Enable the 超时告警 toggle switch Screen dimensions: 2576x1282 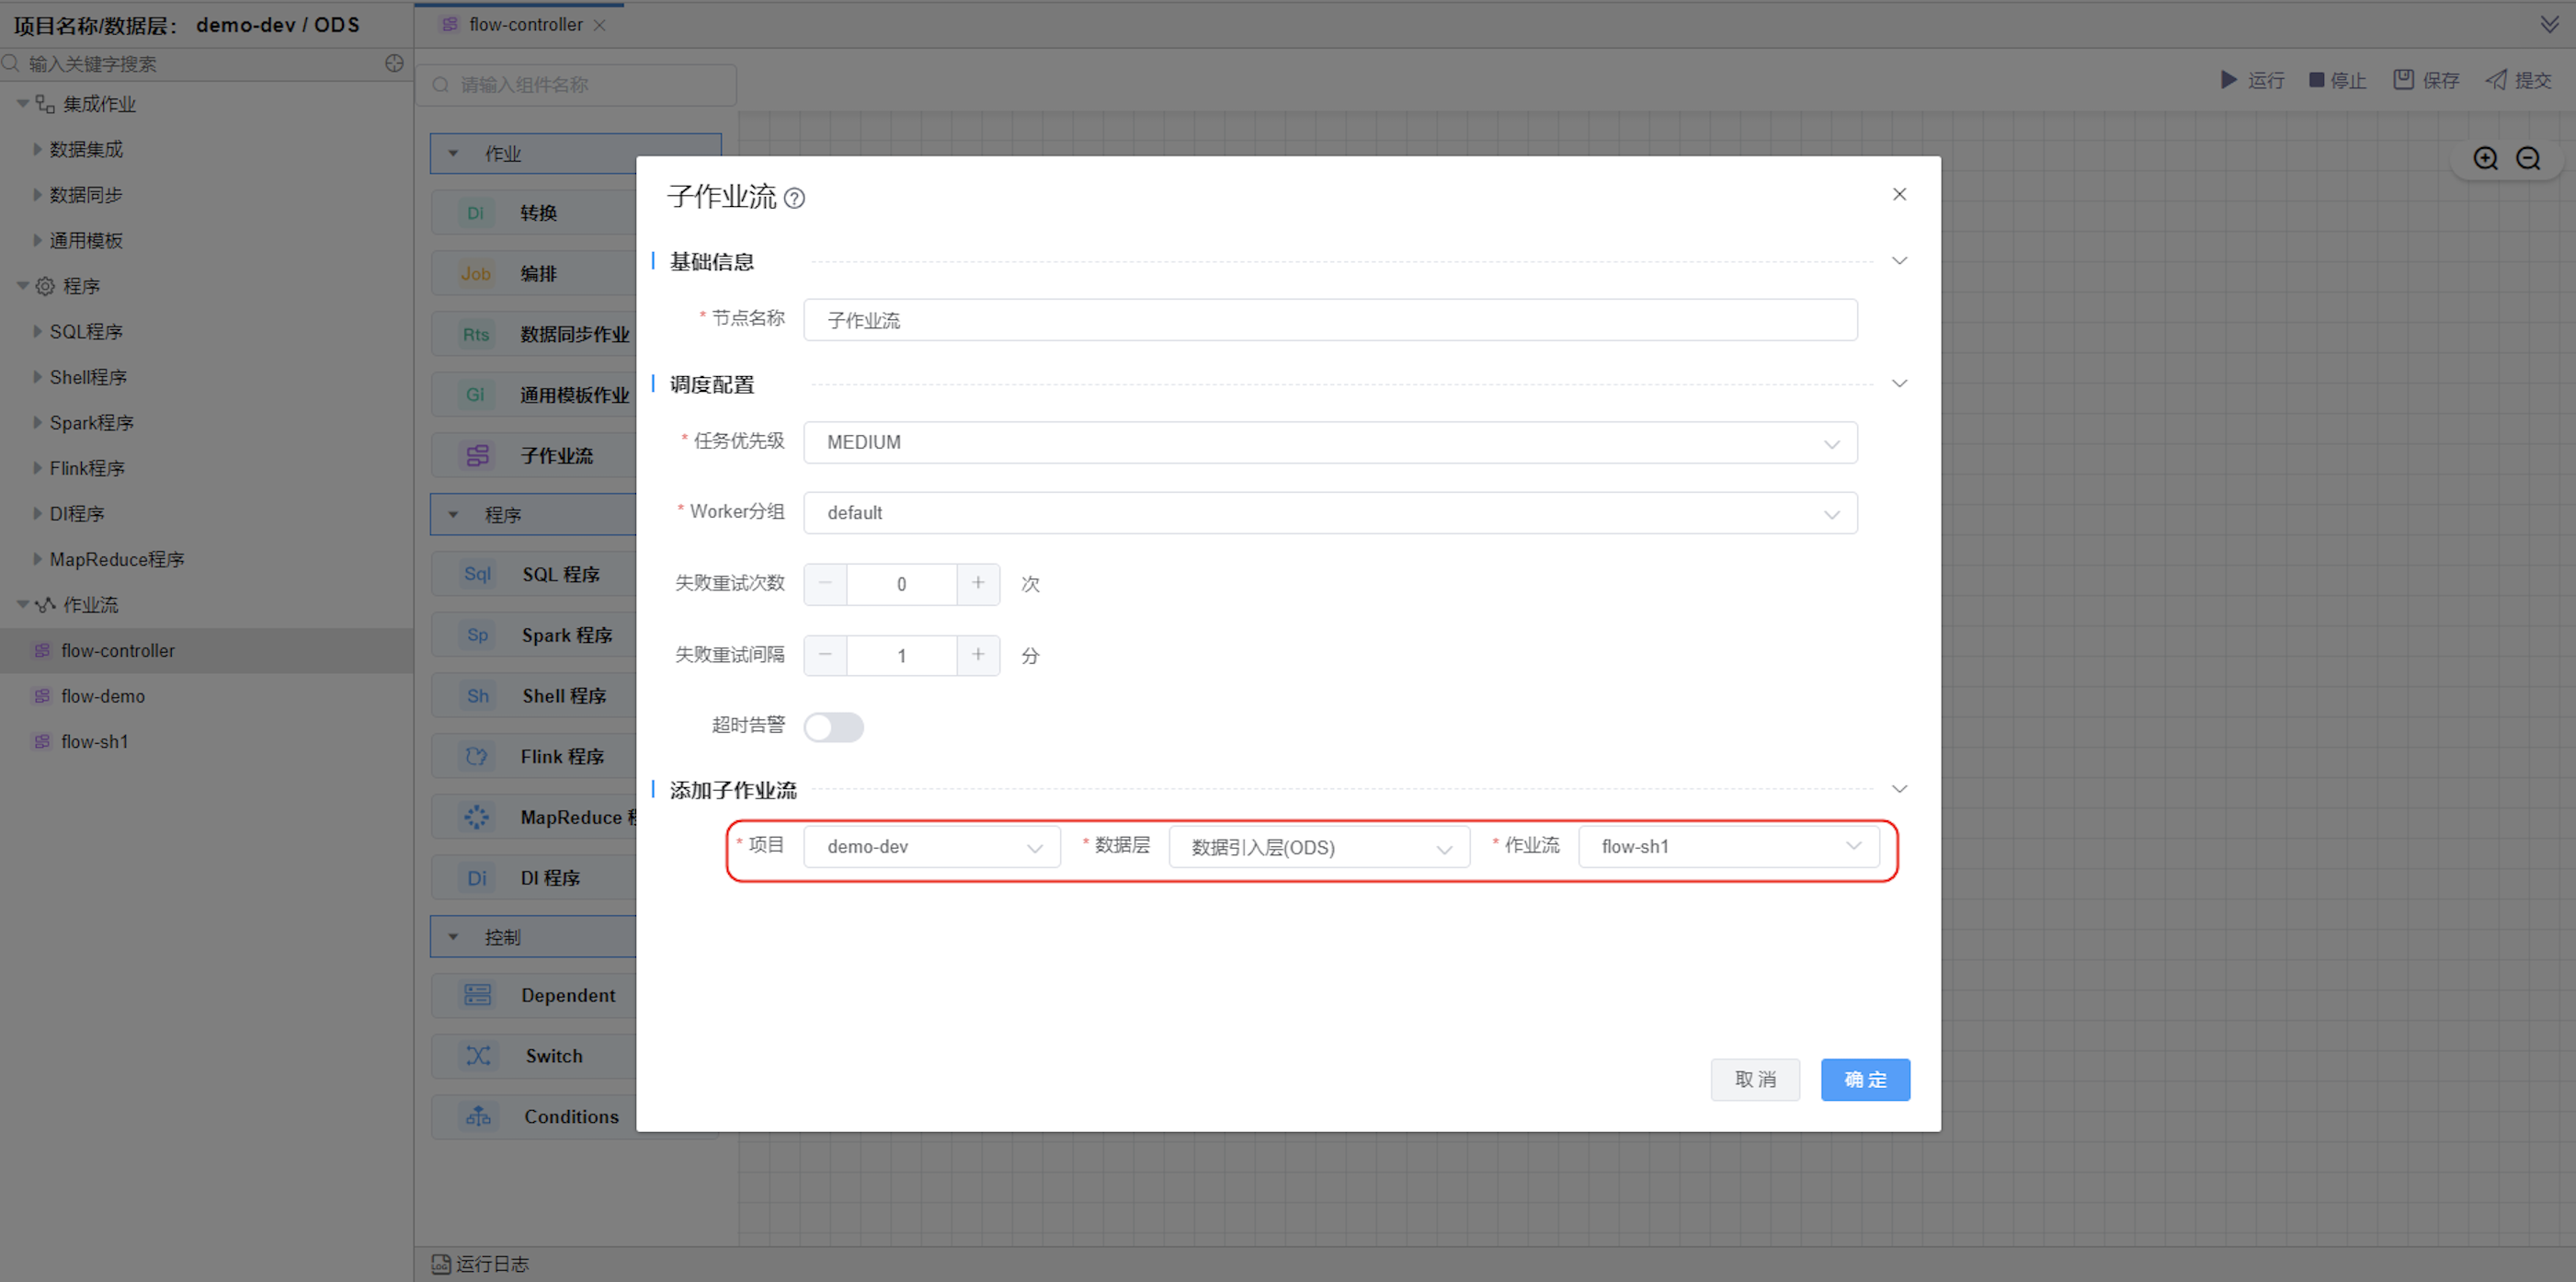click(833, 726)
